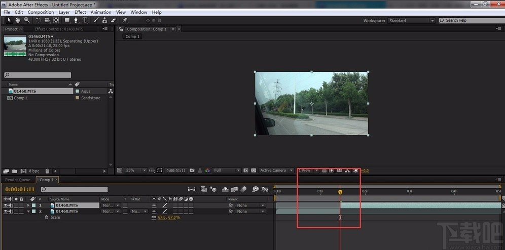Select the Eraser tool
The image size is (505, 250).
coord(113,20)
